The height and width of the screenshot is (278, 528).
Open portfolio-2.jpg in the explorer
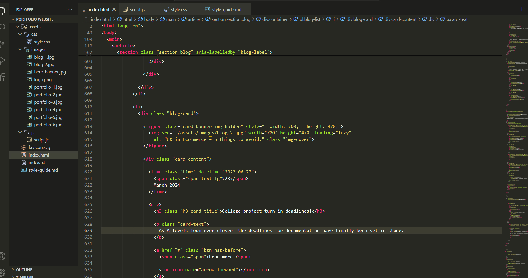(x=44, y=95)
